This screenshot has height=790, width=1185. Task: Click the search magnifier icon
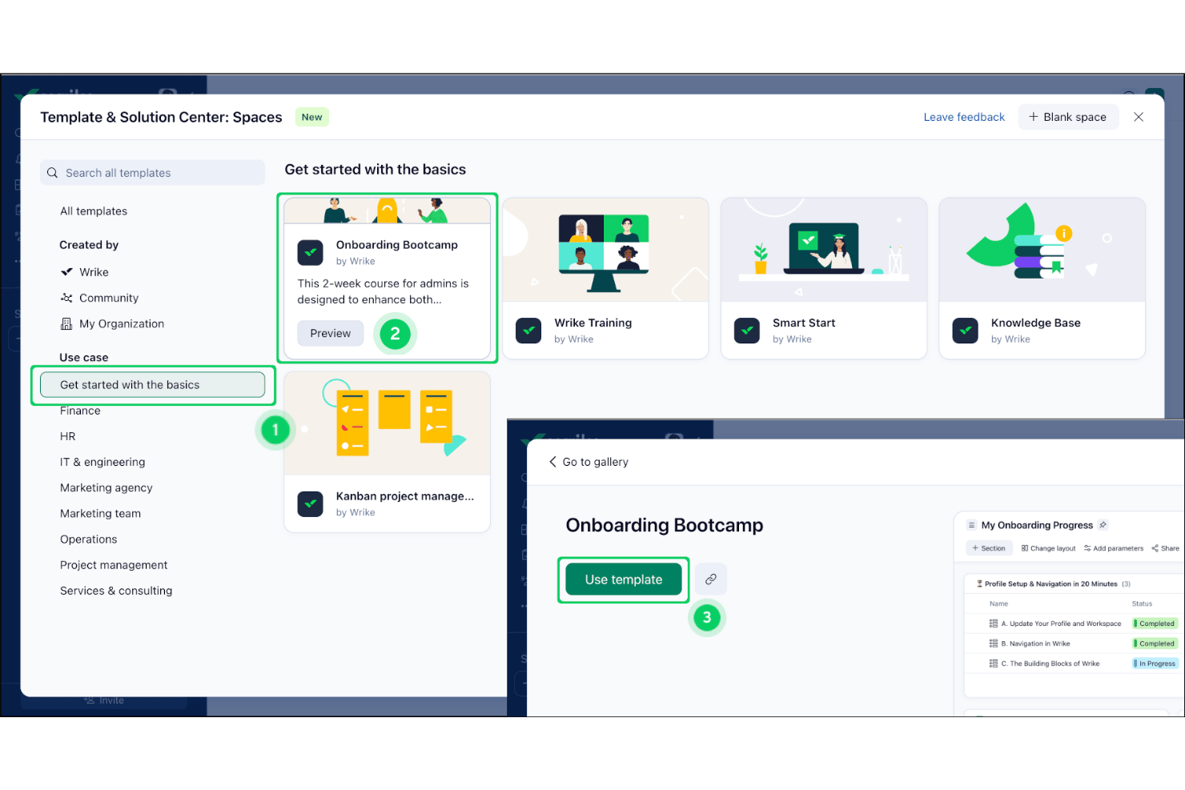[x=53, y=173]
